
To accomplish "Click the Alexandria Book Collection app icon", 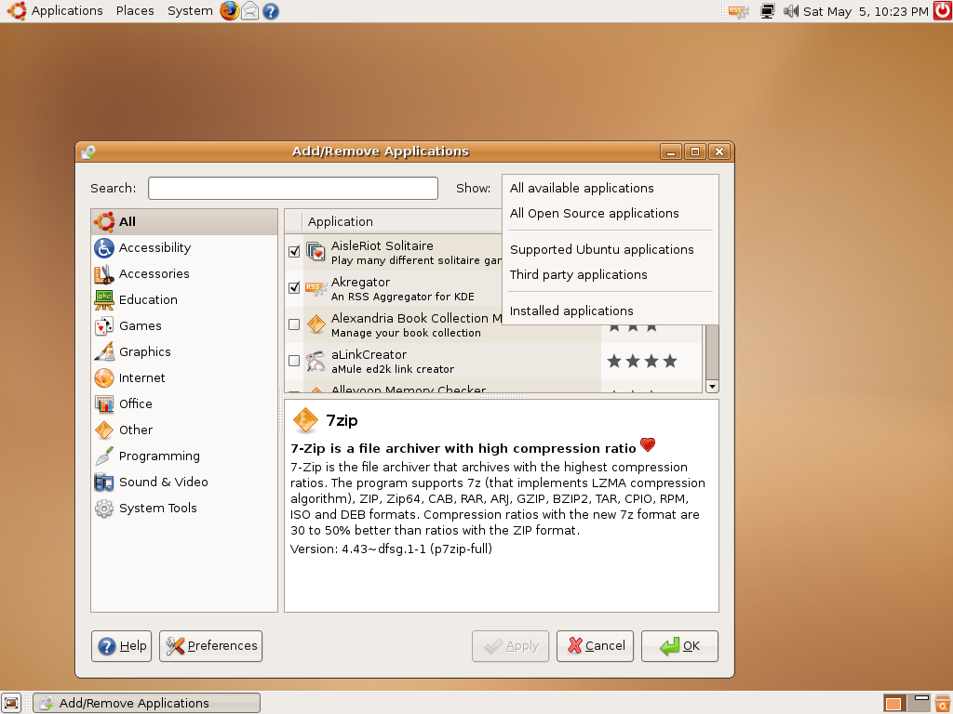I will [x=316, y=324].
